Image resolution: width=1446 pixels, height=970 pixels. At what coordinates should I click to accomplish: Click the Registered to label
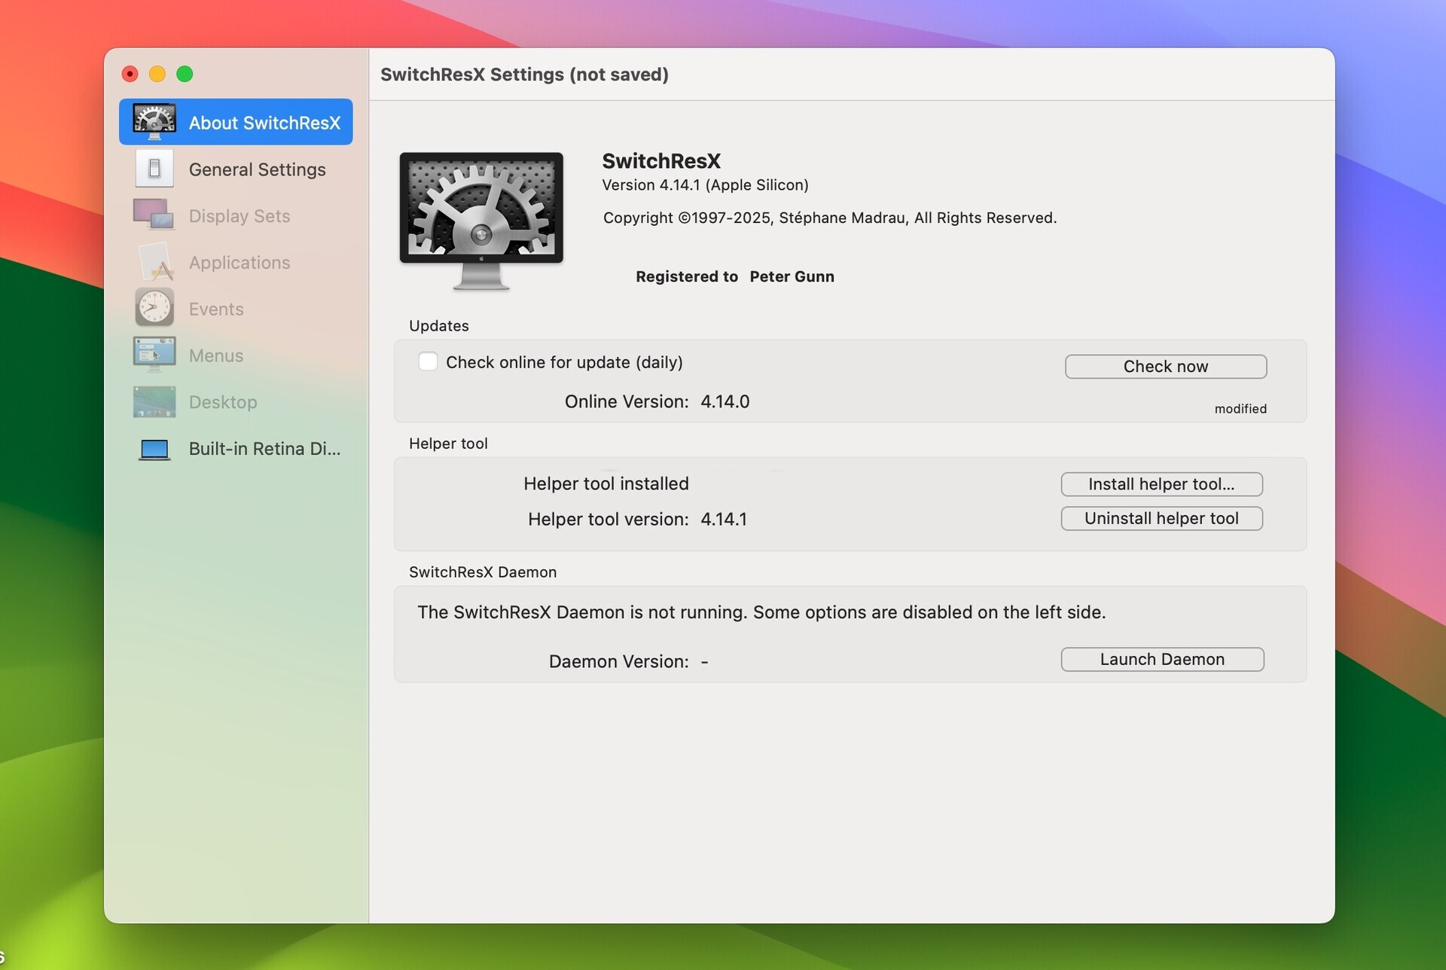coord(686,276)
